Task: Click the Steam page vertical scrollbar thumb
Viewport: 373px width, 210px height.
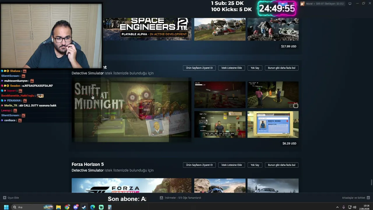Action: (x=371, y=183)
